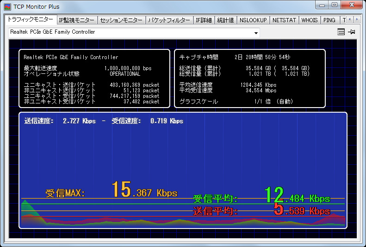Screen dimensions: 366x247
Task: Click the pin always-on-top icon
Action: coord(352,32)
